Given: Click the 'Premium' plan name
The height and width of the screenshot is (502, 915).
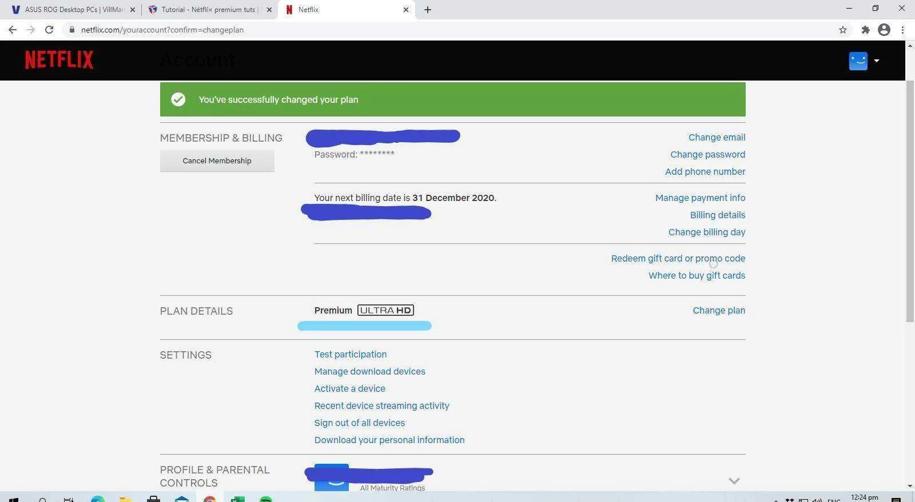Looking at the screenshot, I should point(333,310).
